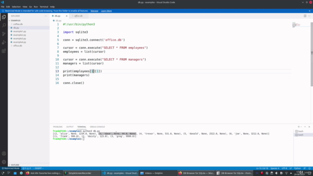Open the new-terminal launch profile dropdown
The image size is (313, 176).
tap(301, 127)
